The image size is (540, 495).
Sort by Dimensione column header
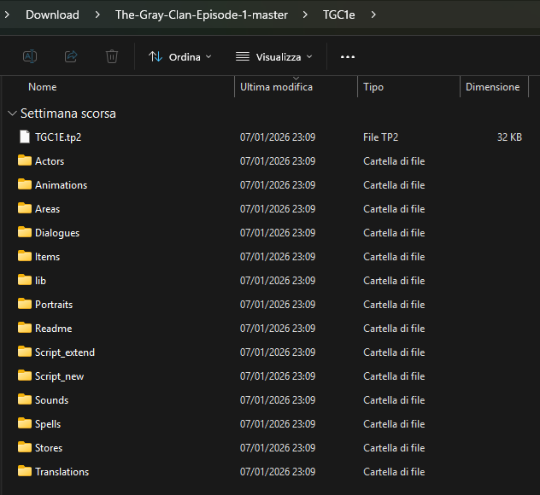492,87
